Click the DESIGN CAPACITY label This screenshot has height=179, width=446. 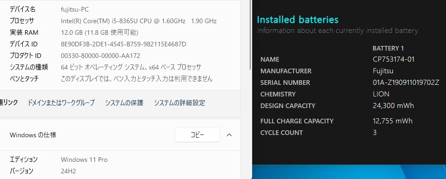(x=288, y=106)
